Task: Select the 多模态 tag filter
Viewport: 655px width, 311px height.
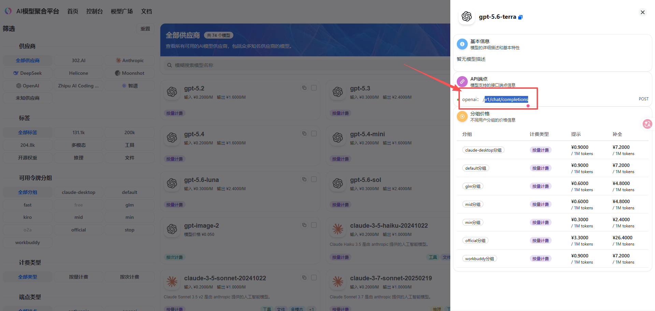Action: coord(78,145)
